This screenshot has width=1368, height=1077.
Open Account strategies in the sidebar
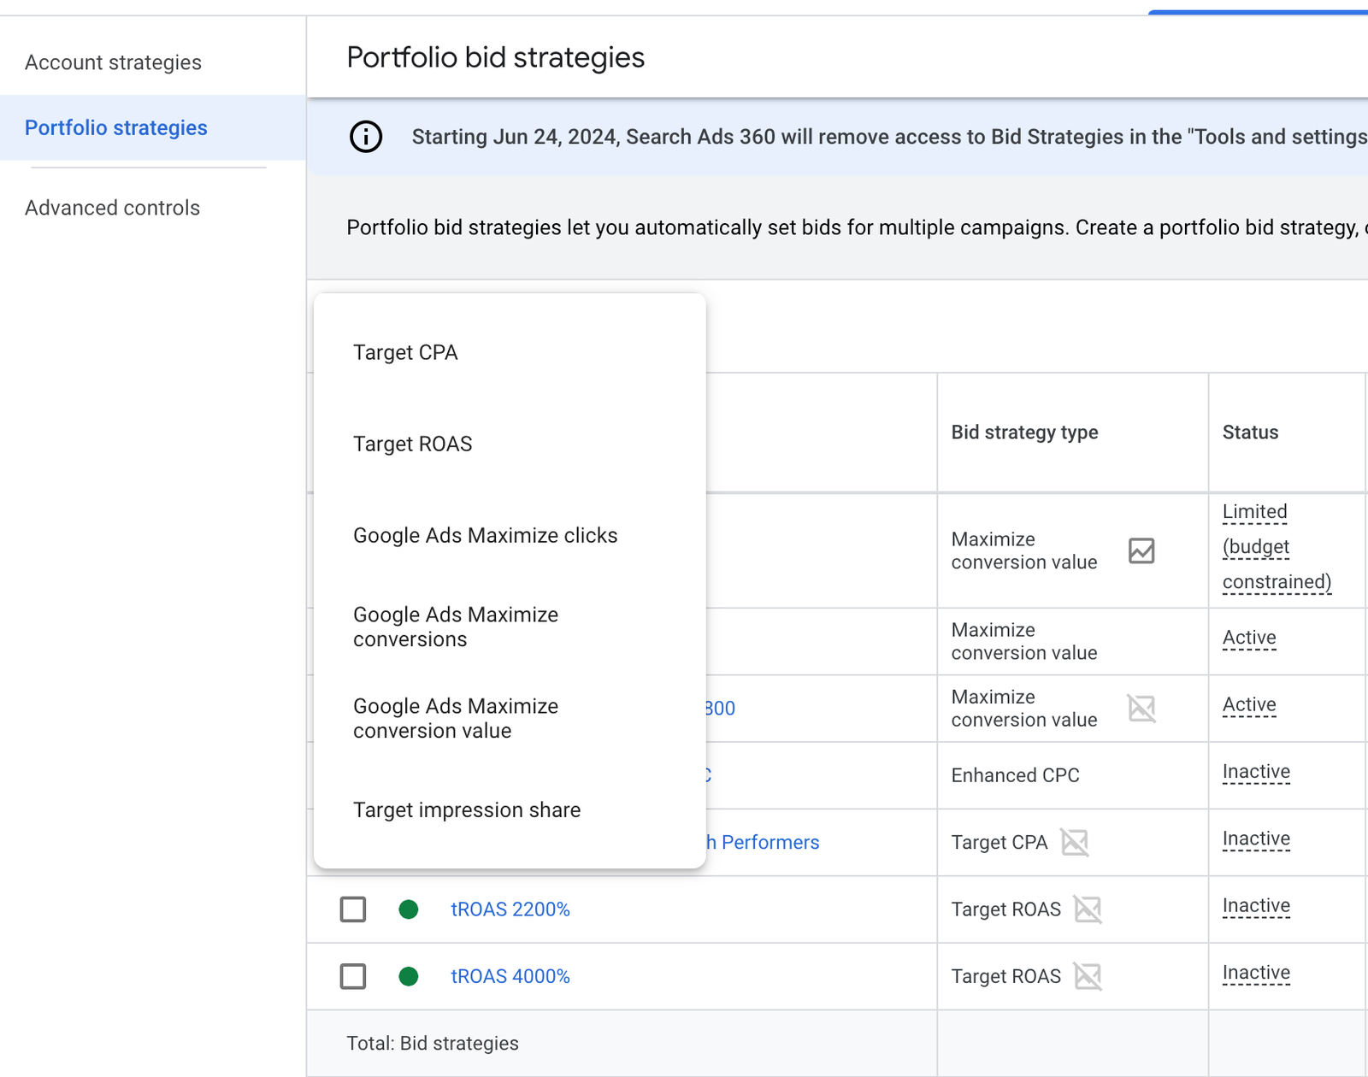click(113, 62)
